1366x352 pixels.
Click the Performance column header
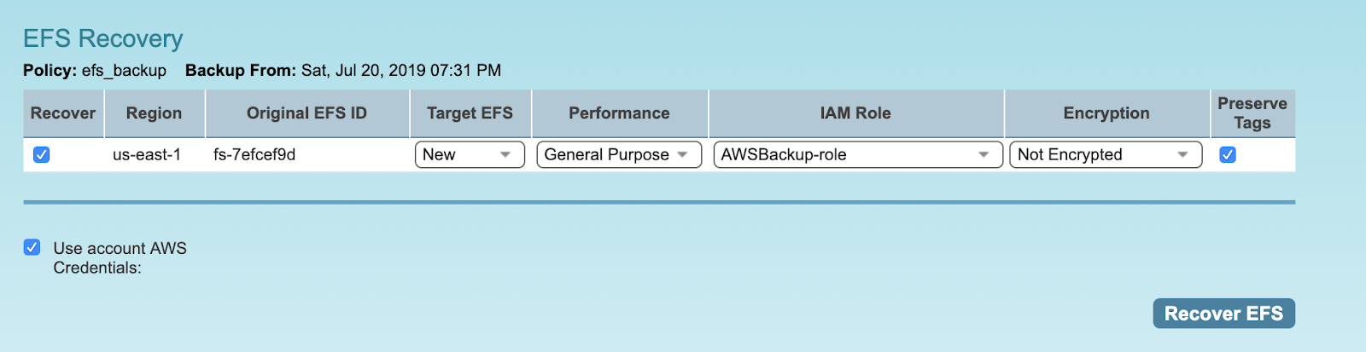click(x=619, y=113)
